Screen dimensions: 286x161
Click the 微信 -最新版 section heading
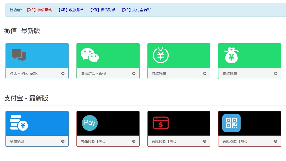pyautogui.click(x=22, y=30)
